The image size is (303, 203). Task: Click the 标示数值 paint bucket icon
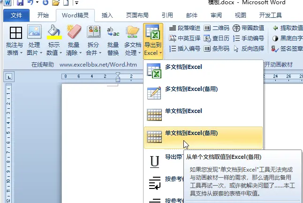(54, 32)
